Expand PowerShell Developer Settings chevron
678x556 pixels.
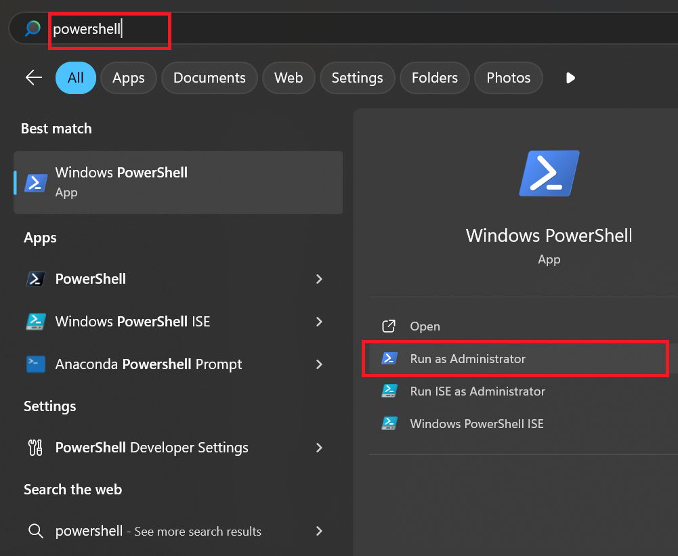point(319,448)
